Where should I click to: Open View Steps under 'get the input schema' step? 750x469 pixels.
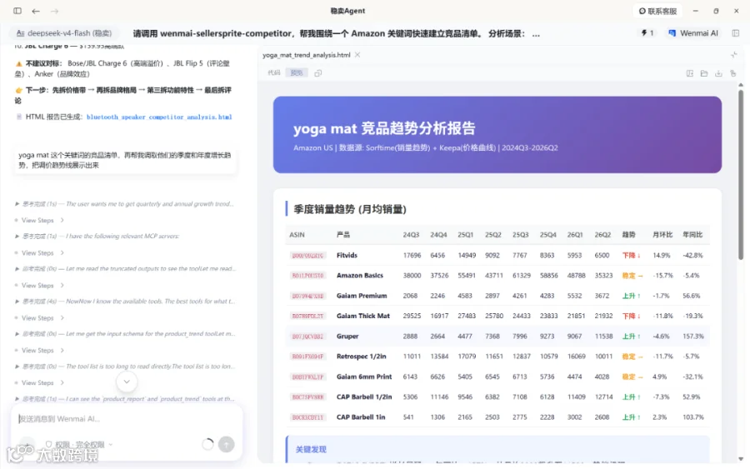pyautogui.click(x=40, y=351)
